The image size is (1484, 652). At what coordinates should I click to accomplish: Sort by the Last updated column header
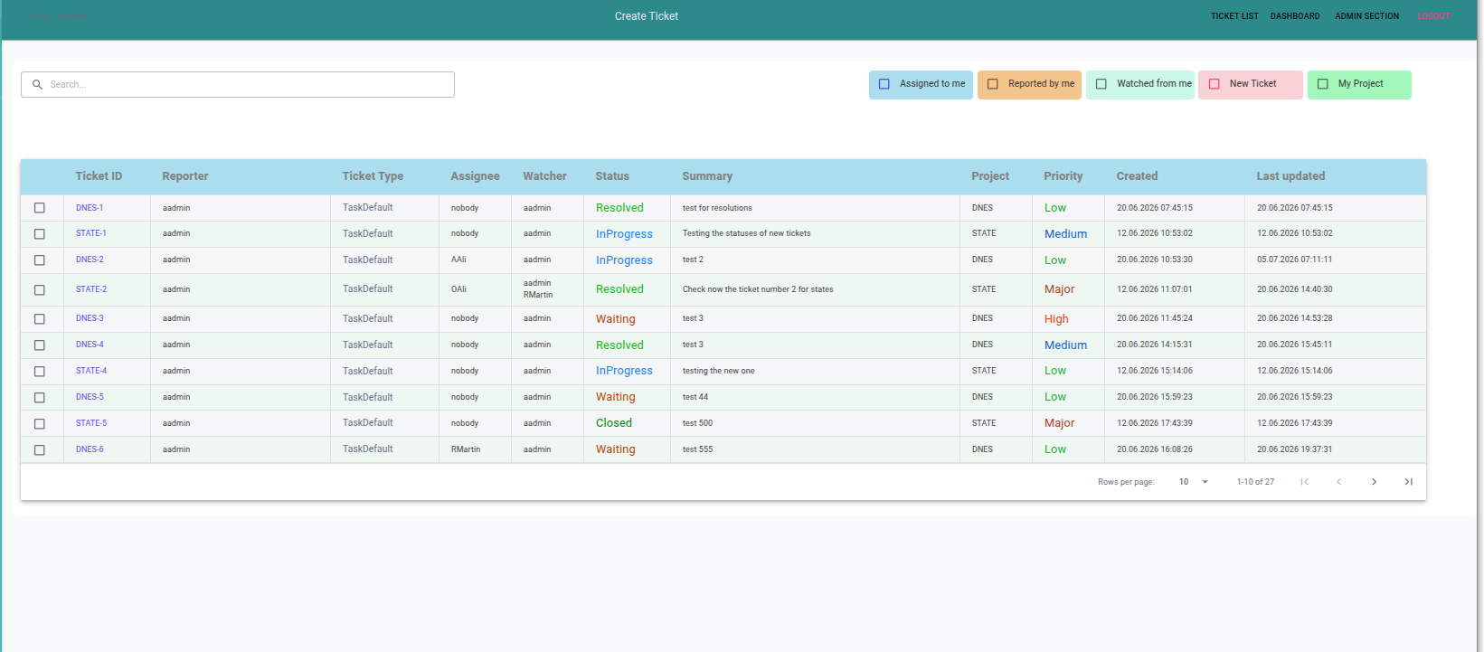[1290, 176]
